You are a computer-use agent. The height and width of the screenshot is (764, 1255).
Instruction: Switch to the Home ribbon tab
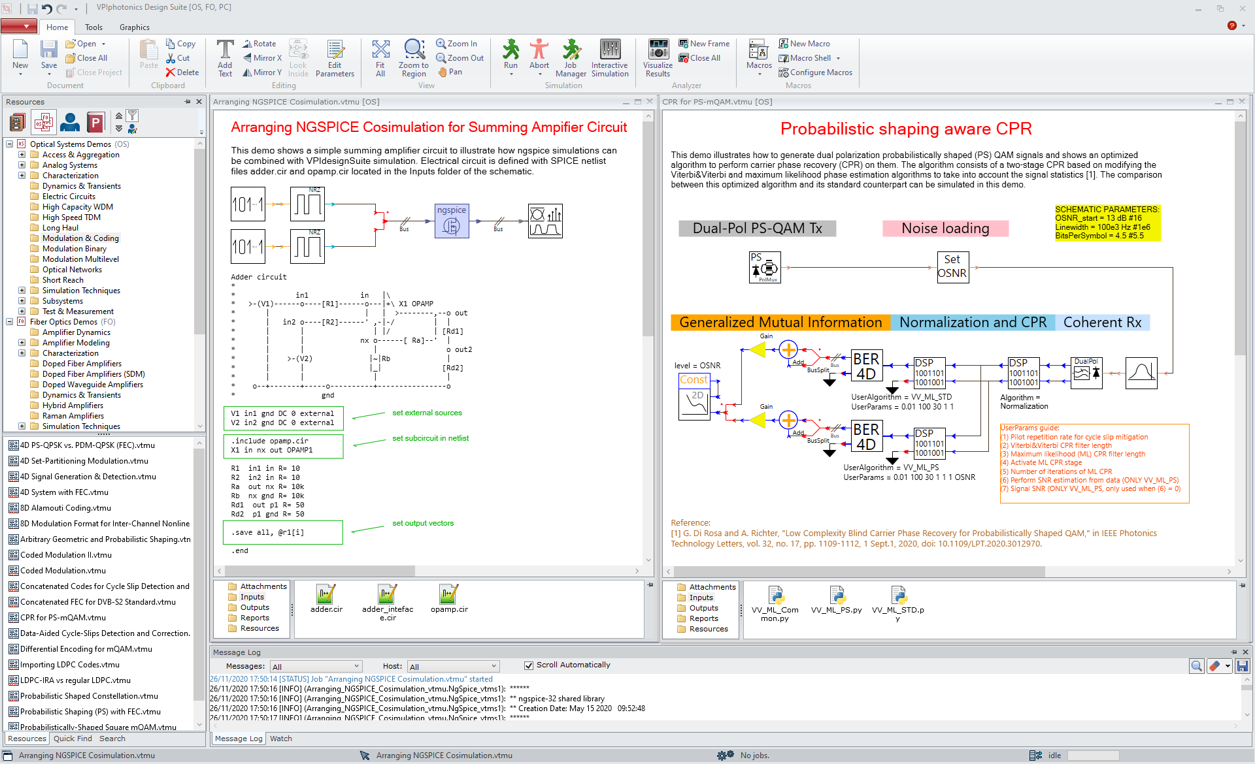point(57,27)
